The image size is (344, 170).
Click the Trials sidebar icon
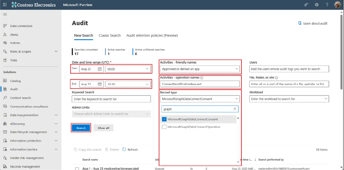[5, 60]
